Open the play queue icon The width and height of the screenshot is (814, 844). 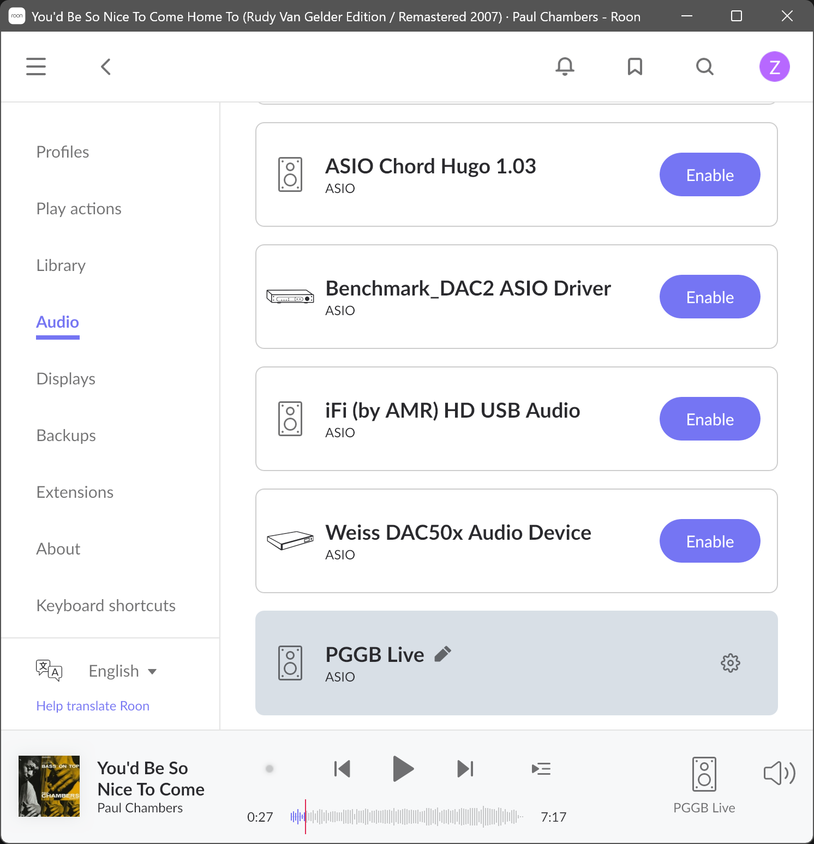[x=541, y=769]
